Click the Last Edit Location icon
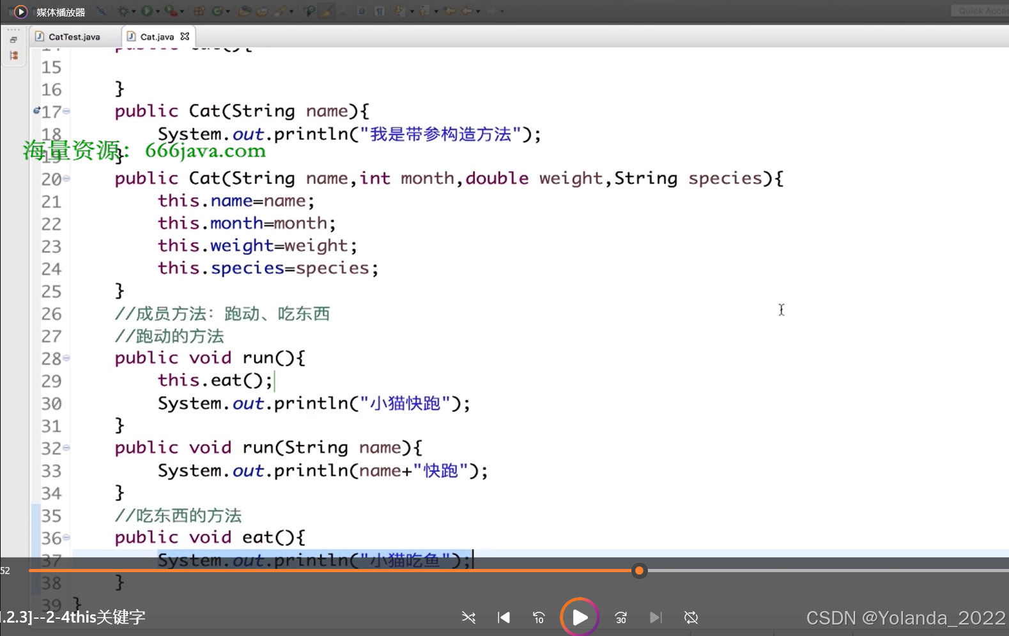The width and height of the screenshot is (1009, 636). tap(449, 11)
